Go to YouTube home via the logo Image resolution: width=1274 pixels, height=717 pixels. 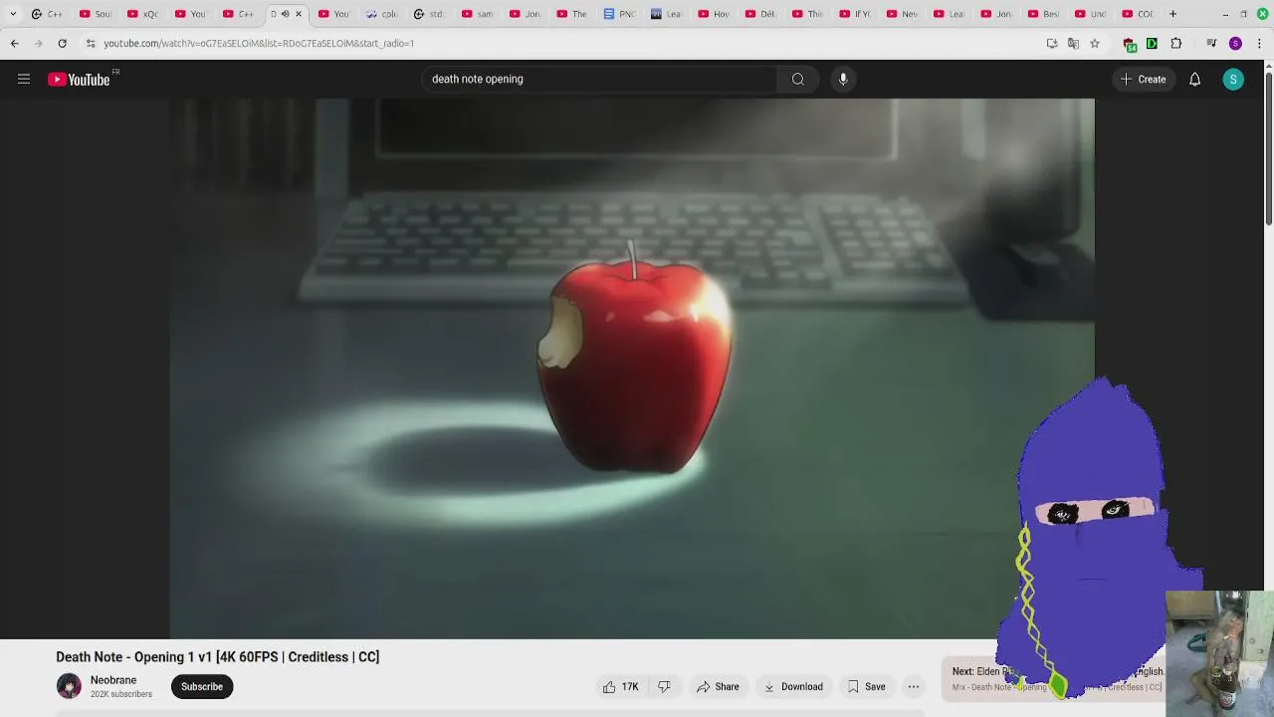tap(81, 80)
